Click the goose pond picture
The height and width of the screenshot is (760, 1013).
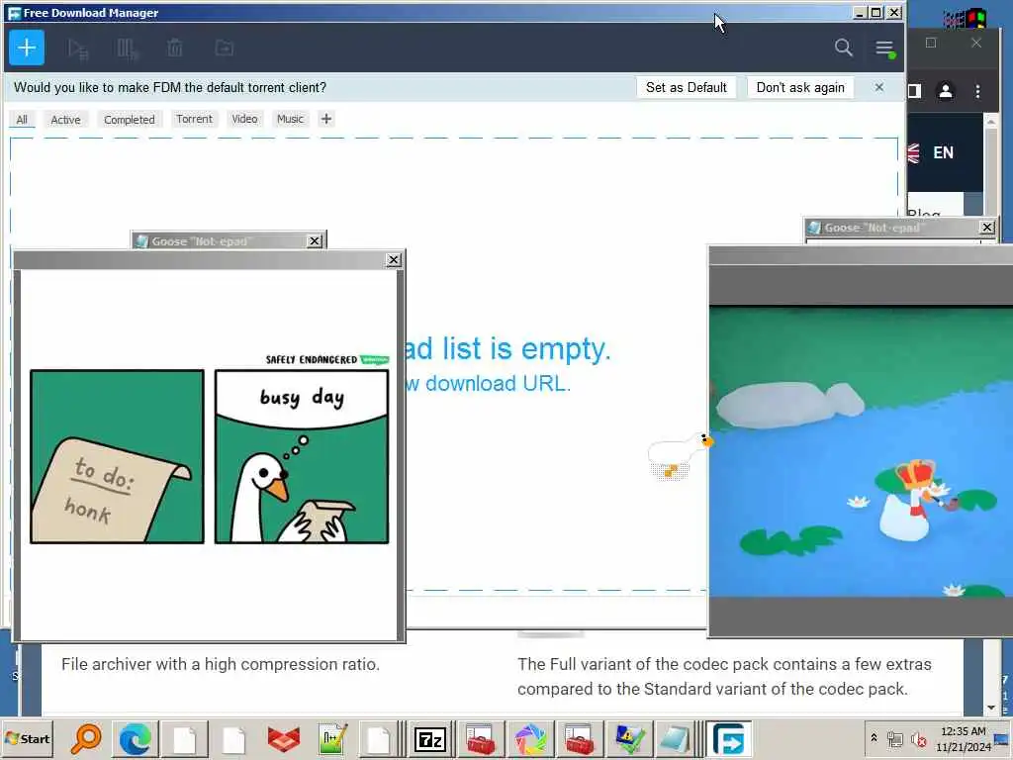click(x=861, y=451)
